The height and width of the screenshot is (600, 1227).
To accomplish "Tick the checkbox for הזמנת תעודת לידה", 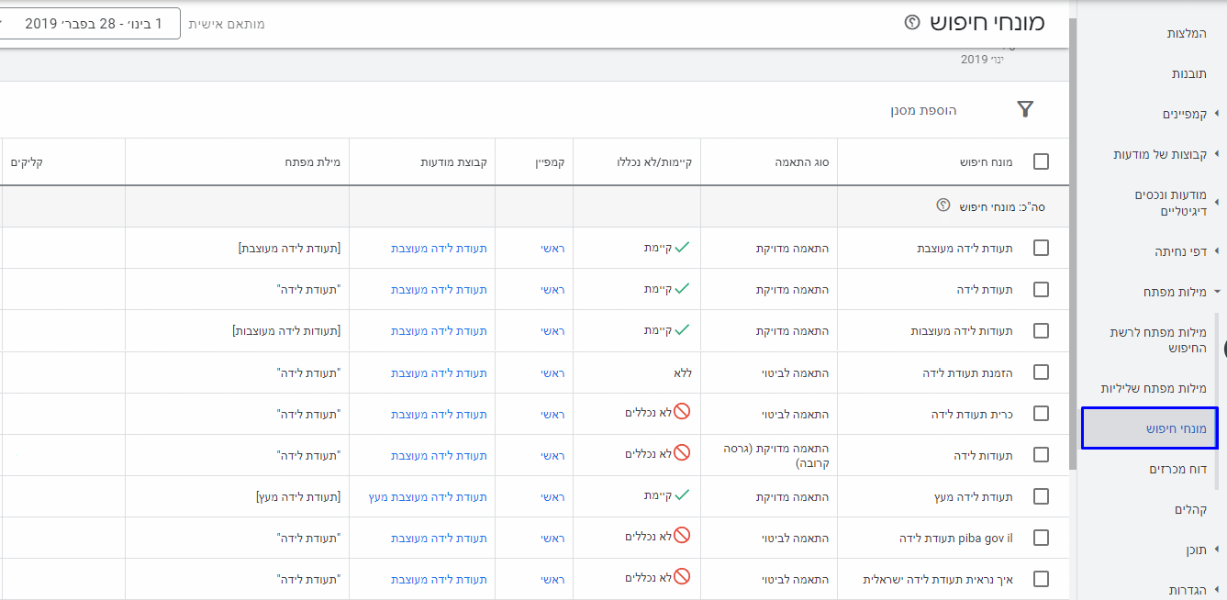I will (x=1041, y=372).
